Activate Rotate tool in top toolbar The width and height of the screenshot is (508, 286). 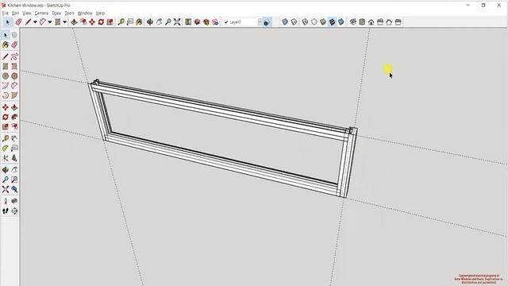(101, 22)
